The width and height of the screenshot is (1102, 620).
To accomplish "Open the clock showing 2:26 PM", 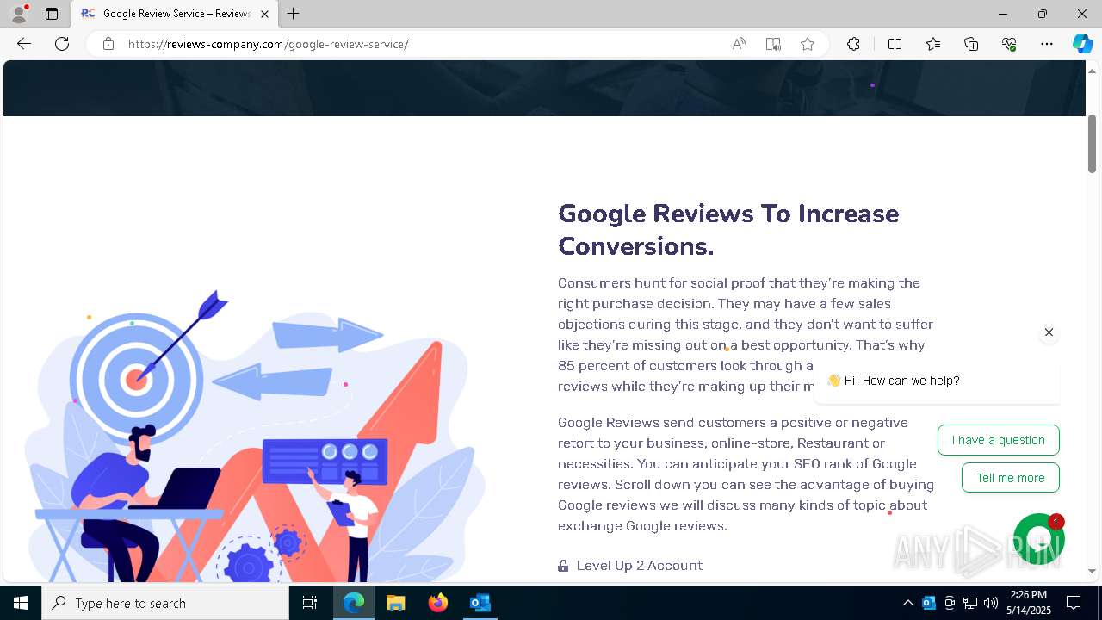I will click(1029, 603).
